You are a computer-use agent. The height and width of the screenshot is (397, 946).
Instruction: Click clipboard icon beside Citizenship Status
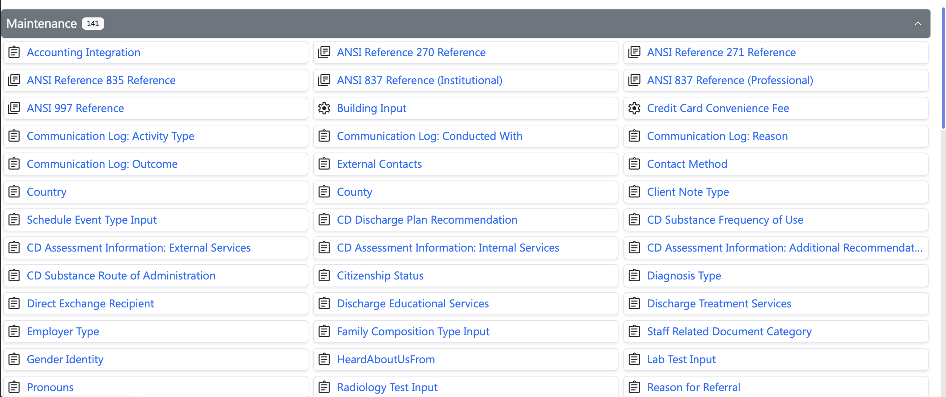click(324, 275)
